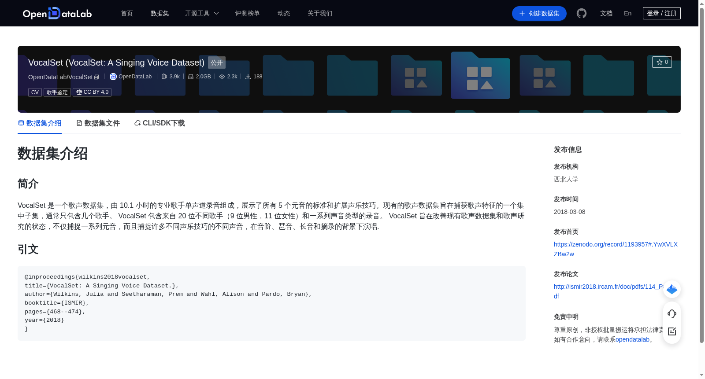Click the 2018-03-08 release date text
705x379 pixels.
569,212
